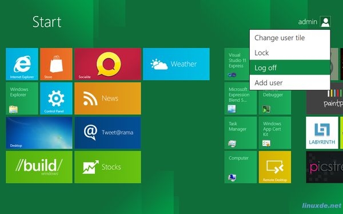The image size is (343, 214).
Task: Open the Store tile
Action: pyautogui.click(x=56, y=64)
